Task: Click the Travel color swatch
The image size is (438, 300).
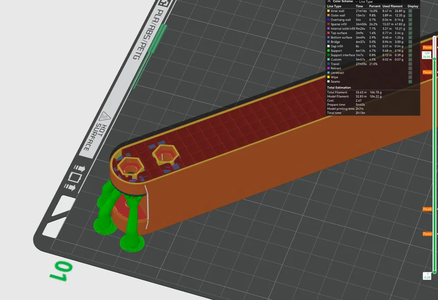Action: click(328, 64)
